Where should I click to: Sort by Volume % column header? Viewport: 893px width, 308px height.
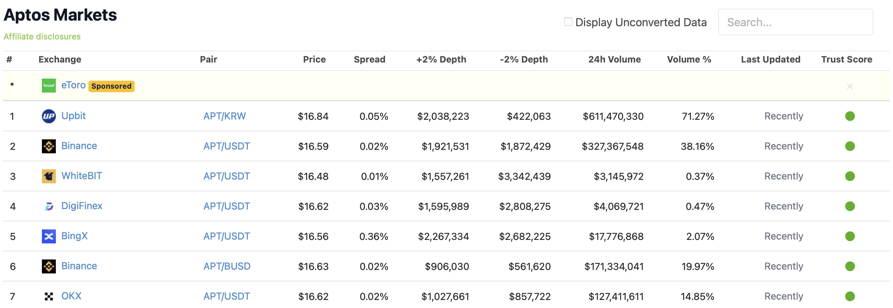pyautogui.click(x=689, y=59)
